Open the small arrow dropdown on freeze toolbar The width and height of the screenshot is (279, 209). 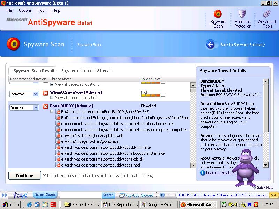pyautogui.click(x=169, y=195)
